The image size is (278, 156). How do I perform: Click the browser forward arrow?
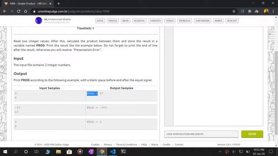tap(12, 11)
